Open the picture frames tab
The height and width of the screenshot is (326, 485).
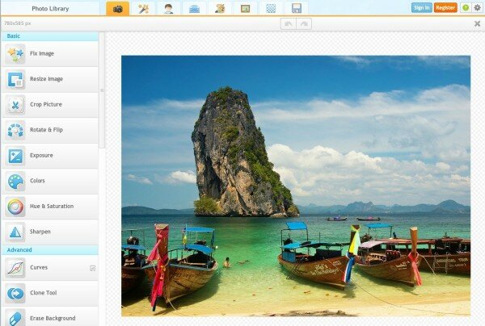tap(245, 8)
